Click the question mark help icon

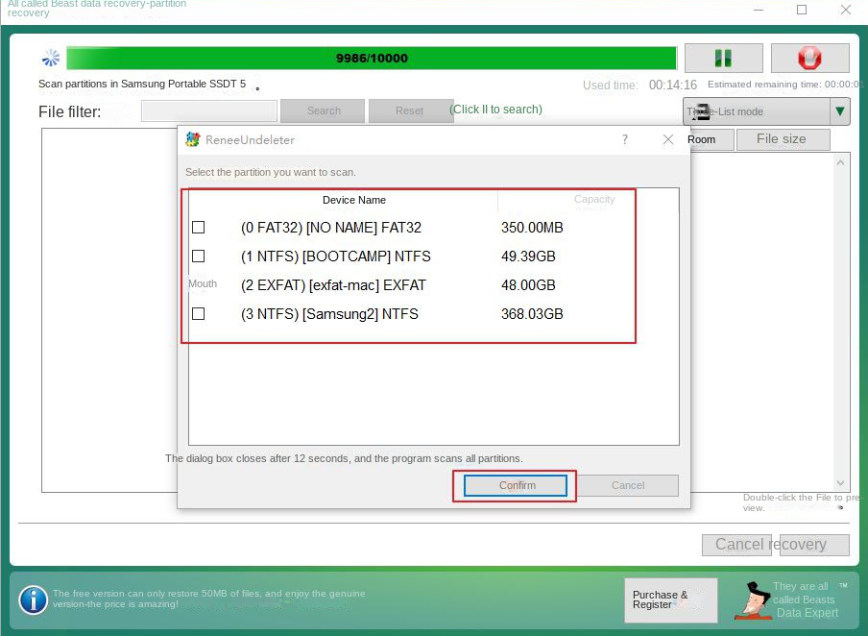pyautogui.click(x=624, y=139)
